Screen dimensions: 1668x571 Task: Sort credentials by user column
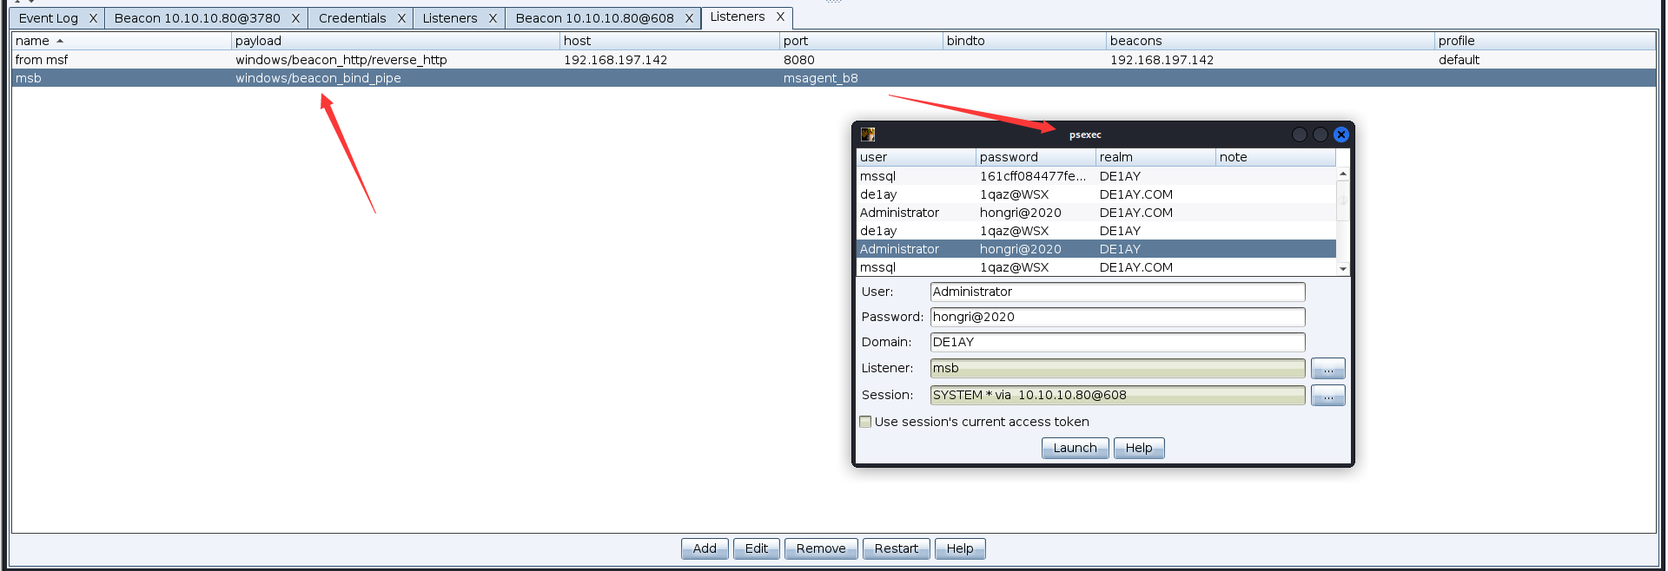coord(915,157)
